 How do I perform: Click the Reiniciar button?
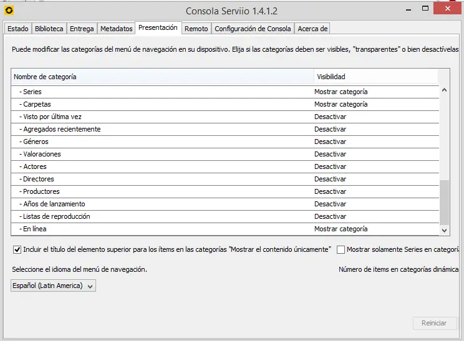434,323
